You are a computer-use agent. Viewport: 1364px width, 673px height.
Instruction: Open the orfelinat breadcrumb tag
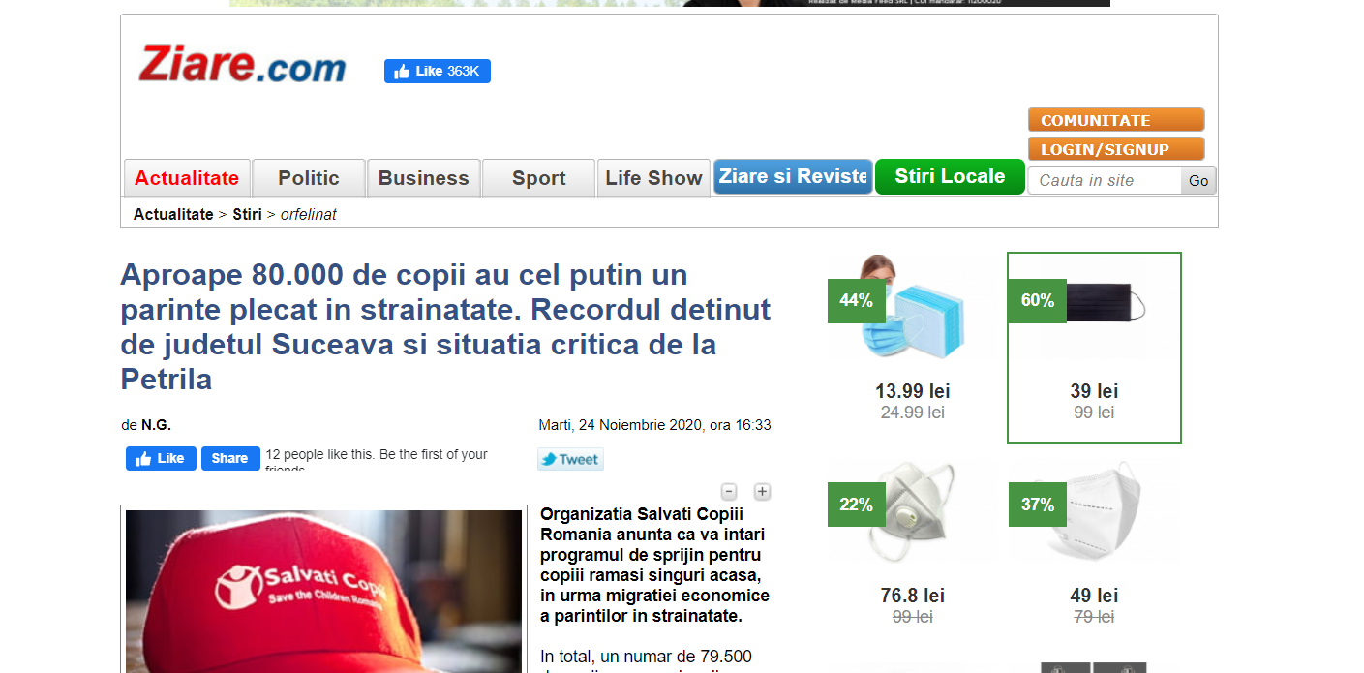pos(309,214)
